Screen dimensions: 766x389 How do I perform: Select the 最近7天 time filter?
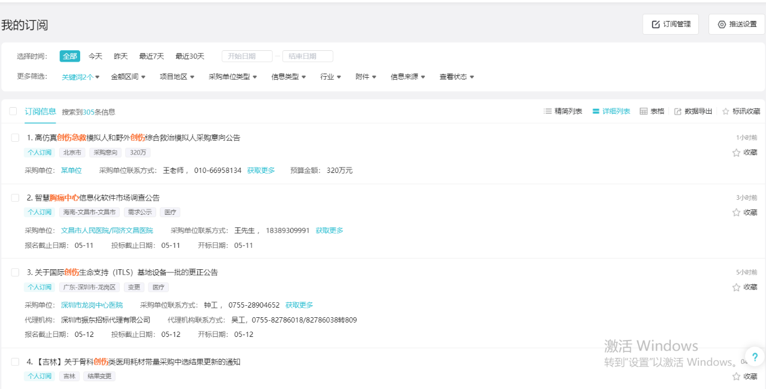(x=151, y=56)
